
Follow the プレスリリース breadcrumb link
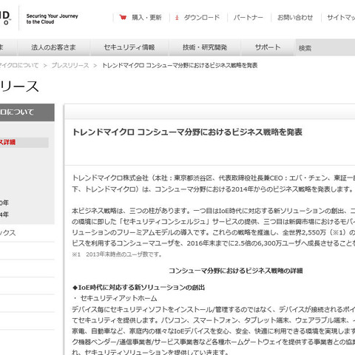(70, 65)
